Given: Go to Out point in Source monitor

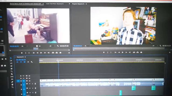Looking at the screenshot, I should [x=48, y=53].
